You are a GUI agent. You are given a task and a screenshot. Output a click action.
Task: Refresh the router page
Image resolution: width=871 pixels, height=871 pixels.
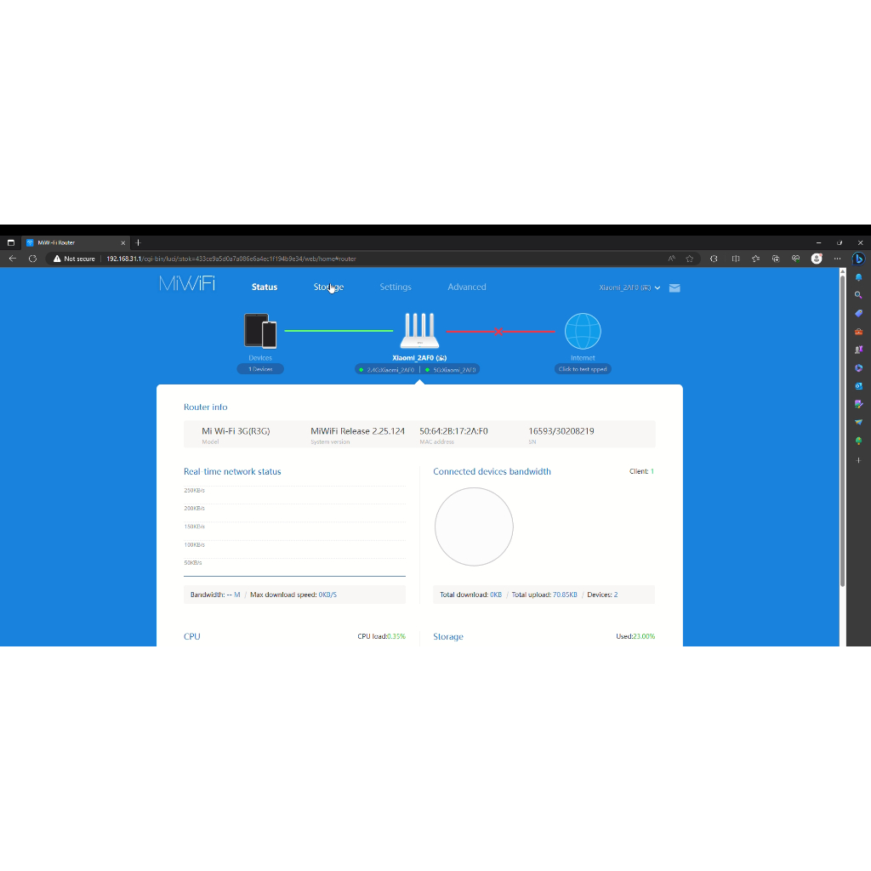click(32, 259)
